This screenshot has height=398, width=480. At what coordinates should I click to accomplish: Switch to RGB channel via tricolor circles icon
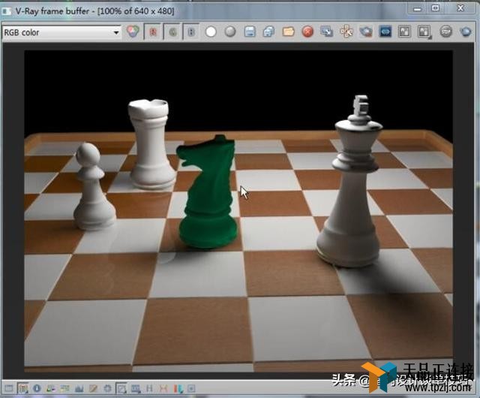(x=133, y=32)
